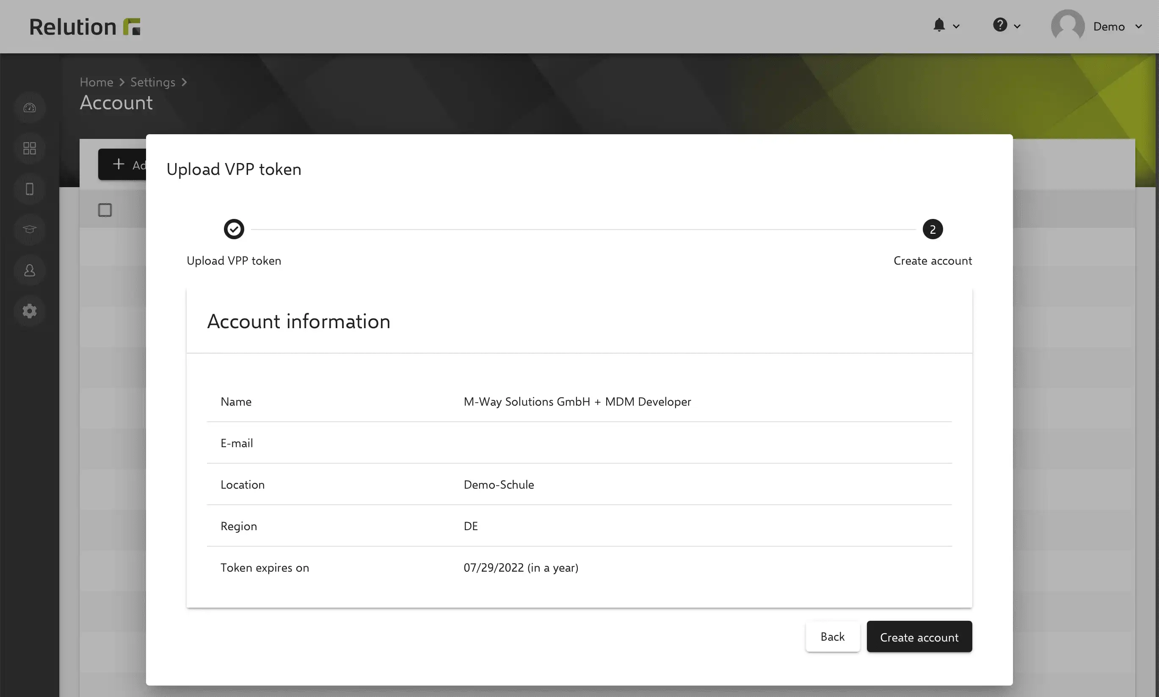
Task: Expand the help menu chevron
Action: point(1017,26)
